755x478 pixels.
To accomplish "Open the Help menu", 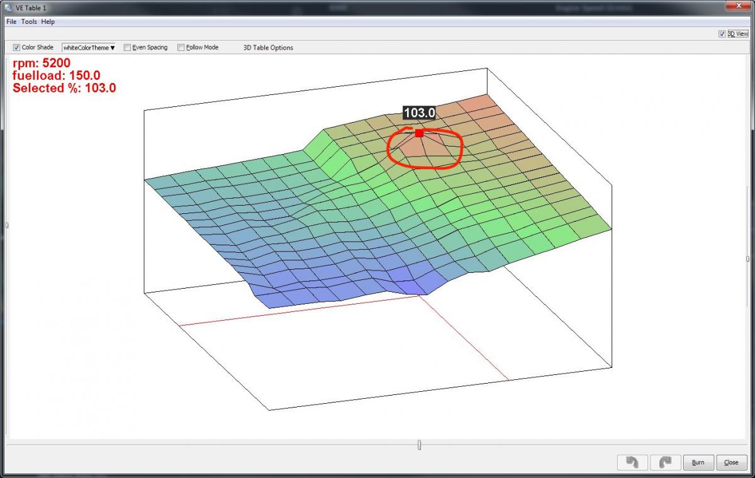I will tap(48, 21).
